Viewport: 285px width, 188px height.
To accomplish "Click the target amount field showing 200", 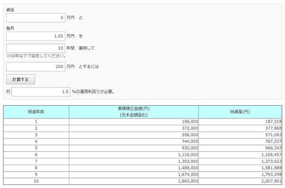I will pos(36,67).
